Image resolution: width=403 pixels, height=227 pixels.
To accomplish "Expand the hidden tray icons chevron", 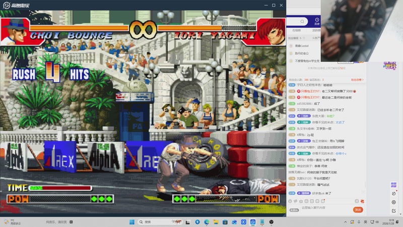I will [x=346, y=222].
